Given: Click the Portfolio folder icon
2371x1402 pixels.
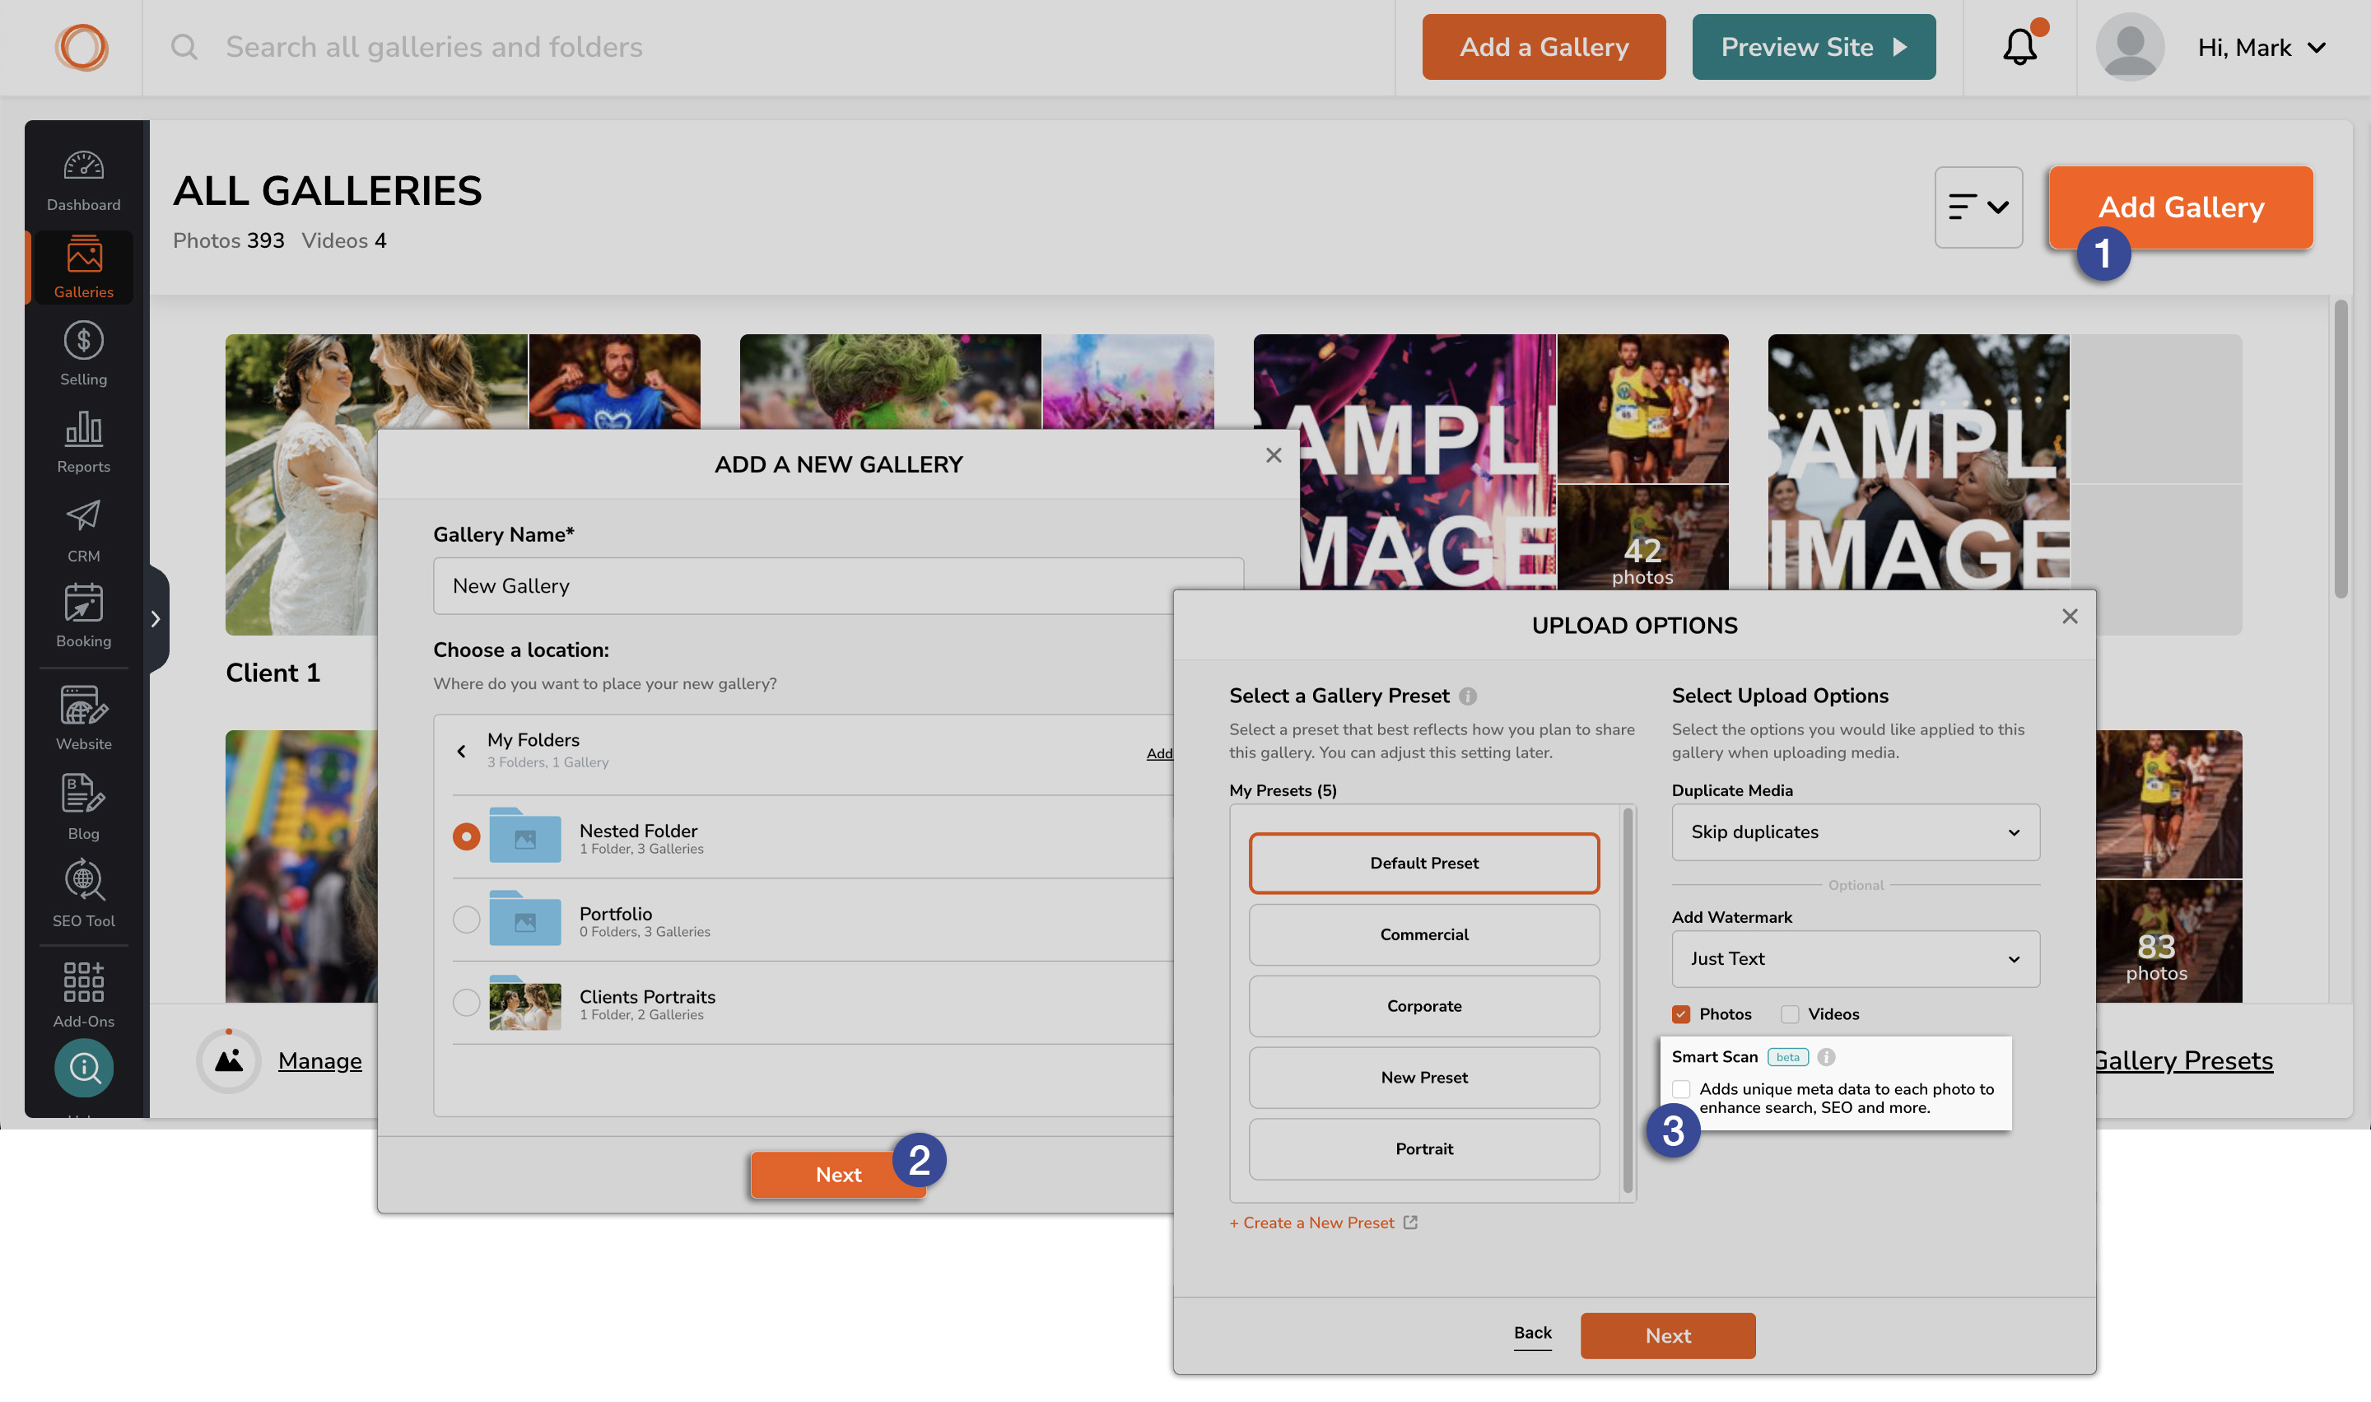Looking at the screenshot, I should [525, 918].
